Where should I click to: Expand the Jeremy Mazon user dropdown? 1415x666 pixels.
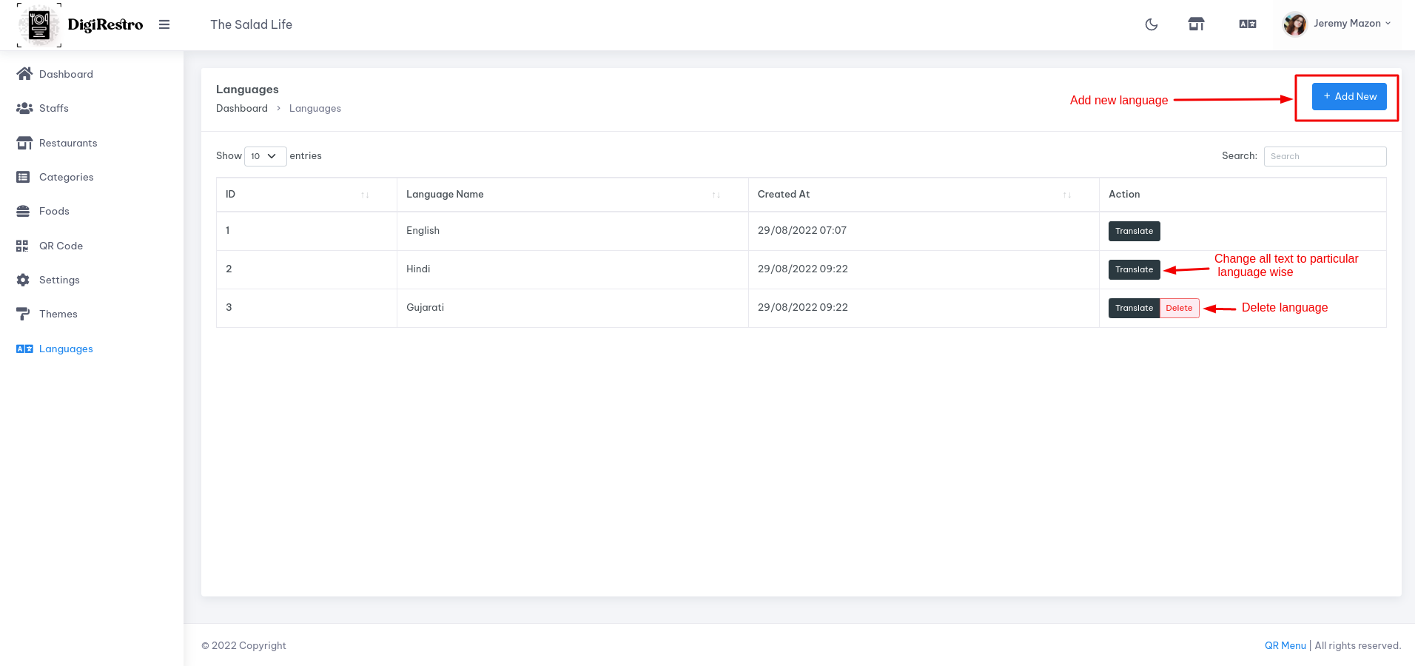(x=1352, y=24)
